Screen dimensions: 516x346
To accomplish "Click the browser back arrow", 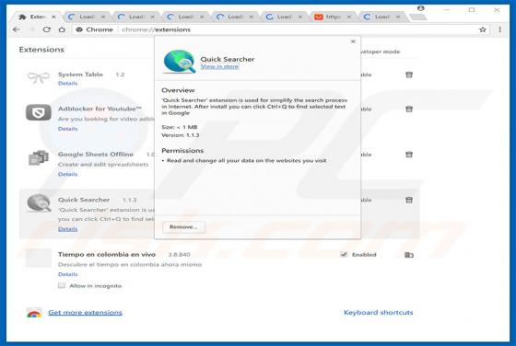I will pyautogui.click(x=17, y=29).
